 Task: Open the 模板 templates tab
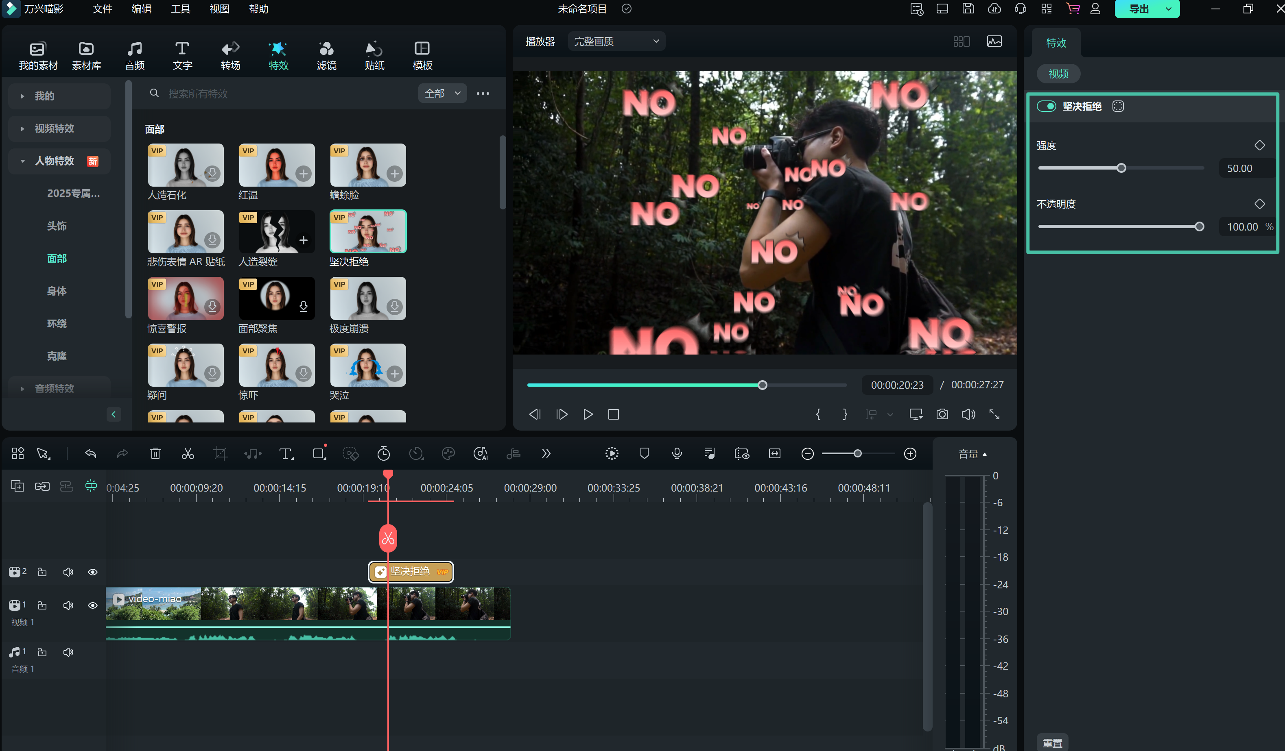click(422, 56)
